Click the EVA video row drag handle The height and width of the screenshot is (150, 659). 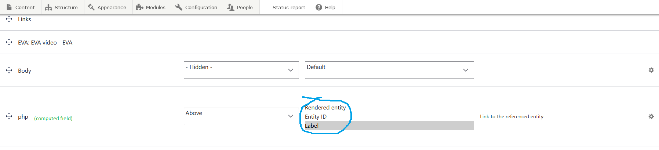tap(9, 42)
